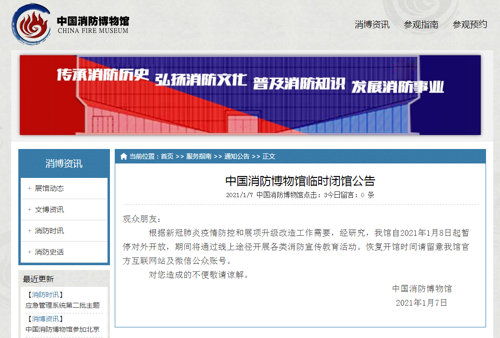This screenshot has height=338, width=500.
Task: Go to 首页 via breadcrumb link
Action: [x=167, y=156]
